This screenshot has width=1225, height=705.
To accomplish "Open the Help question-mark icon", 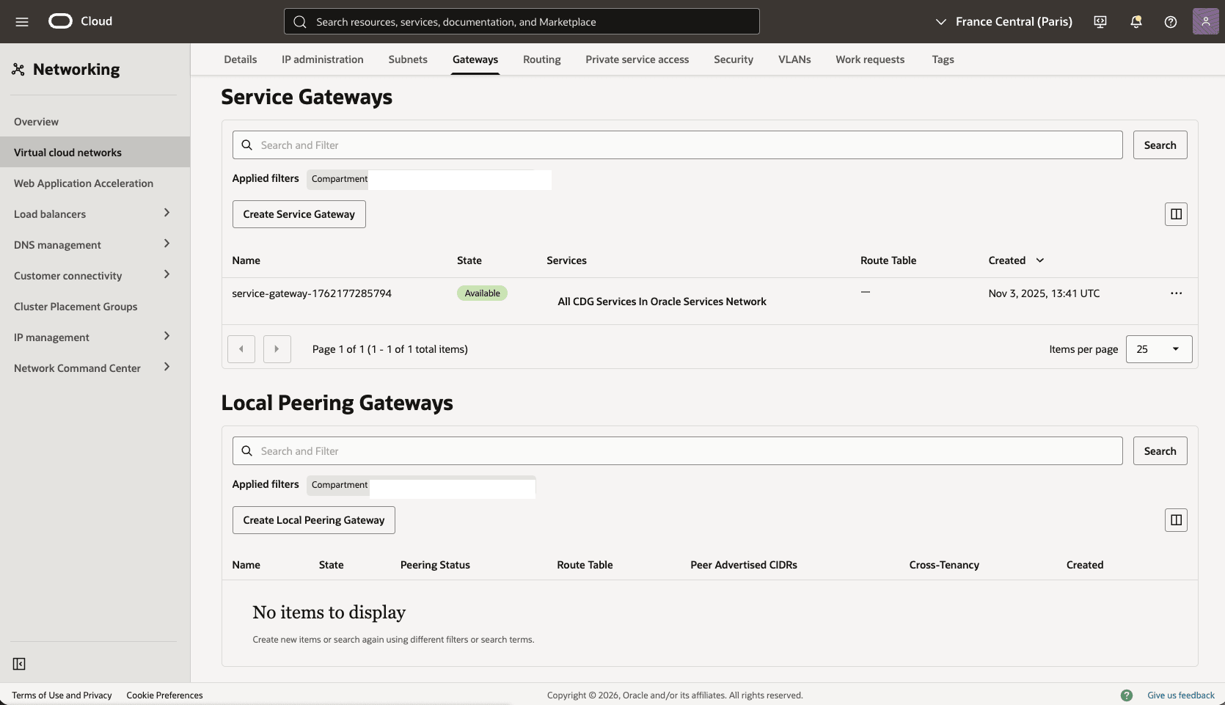I will tap(1170, 21).
